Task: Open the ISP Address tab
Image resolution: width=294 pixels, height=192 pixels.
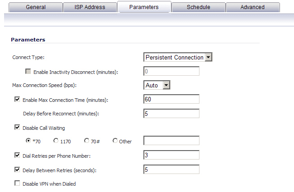Action: click(x=90, y=7)
